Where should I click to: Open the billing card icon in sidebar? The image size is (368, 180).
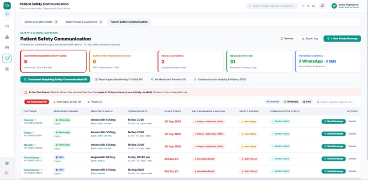pyautogui.click(x=7, y=48)
